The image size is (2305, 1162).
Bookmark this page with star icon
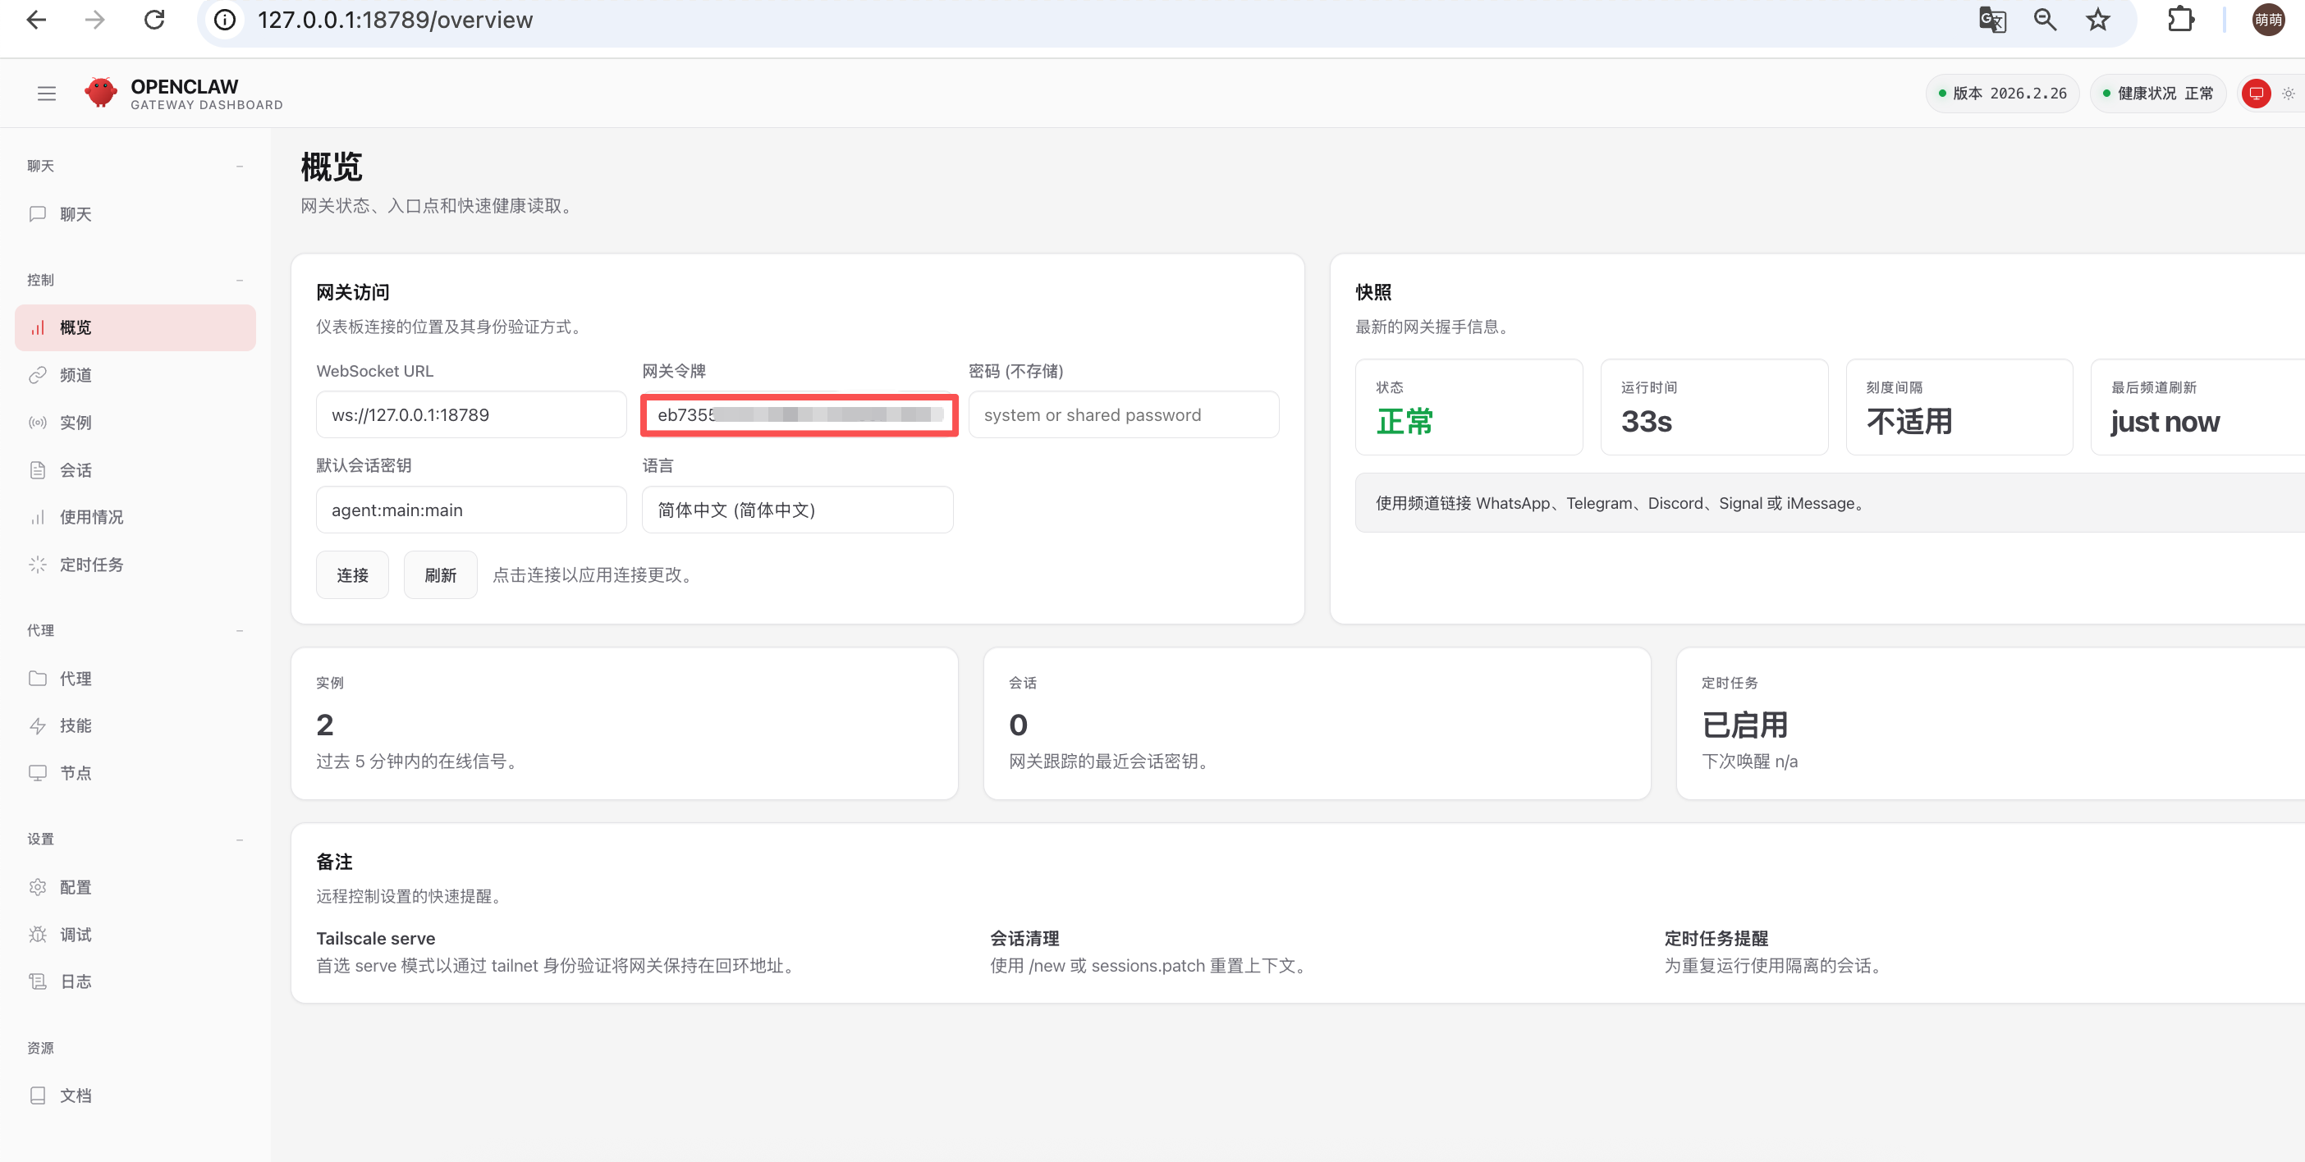coord(2097,20)
